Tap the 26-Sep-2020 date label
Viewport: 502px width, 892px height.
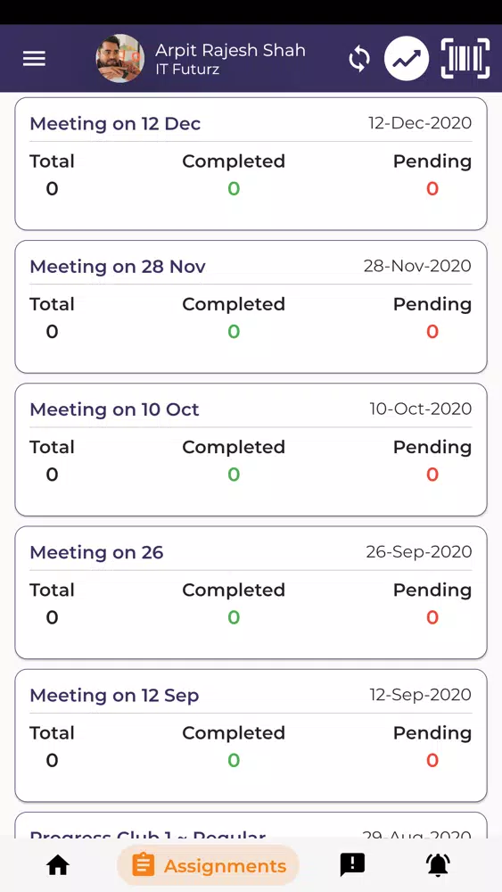point(419,552)
